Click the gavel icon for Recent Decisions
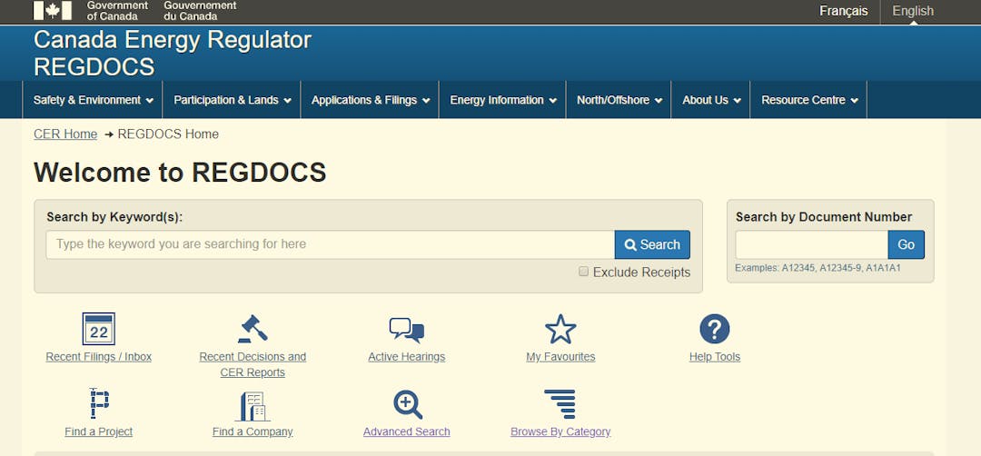Screen dimensions: 981x456 253,329
